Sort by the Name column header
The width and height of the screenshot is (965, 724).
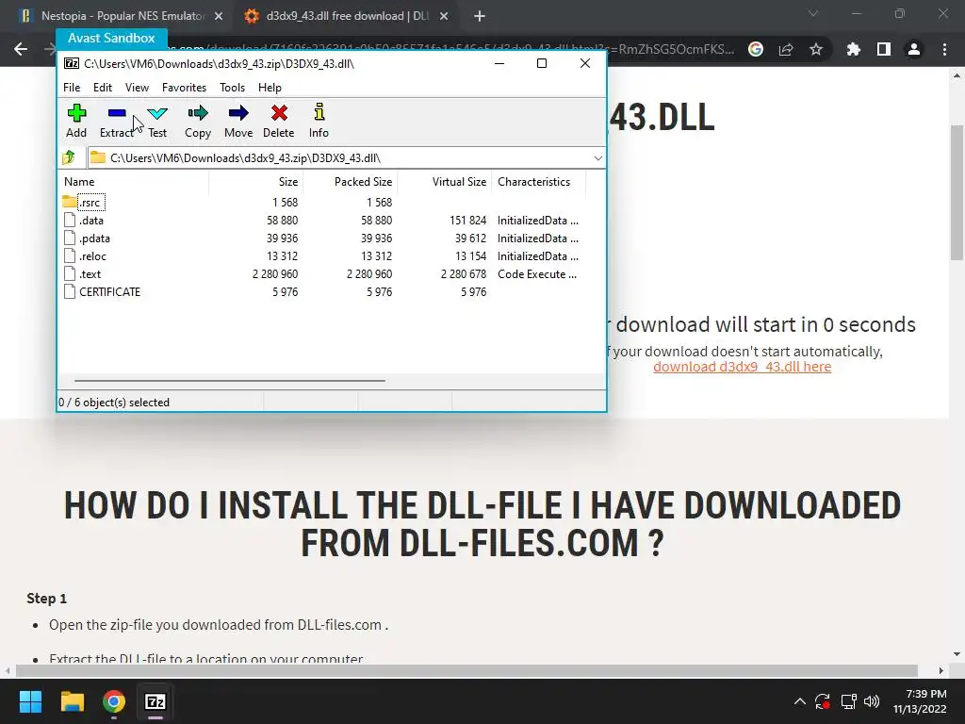click(x=135, y=182)
